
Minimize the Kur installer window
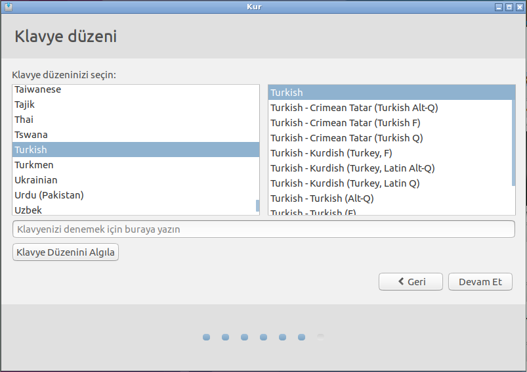499,7
